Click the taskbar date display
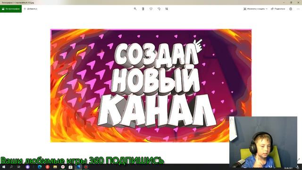 click(x=288, y=168)
